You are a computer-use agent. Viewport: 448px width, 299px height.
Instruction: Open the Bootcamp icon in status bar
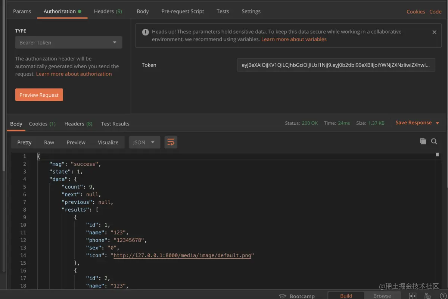pos(282,296)
